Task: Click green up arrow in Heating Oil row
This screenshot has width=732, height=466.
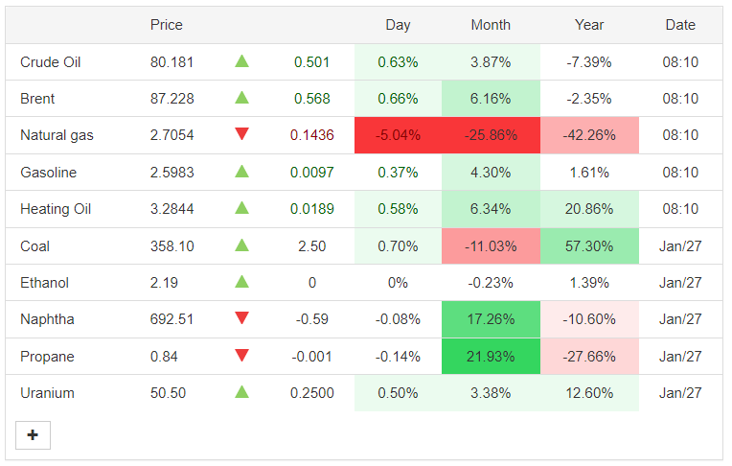Action: coord(241,208)
